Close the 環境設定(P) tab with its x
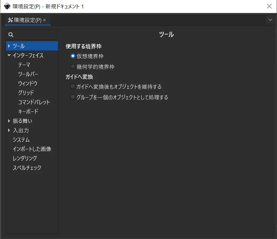The image size is (277, 239). (x=44, y=20)
